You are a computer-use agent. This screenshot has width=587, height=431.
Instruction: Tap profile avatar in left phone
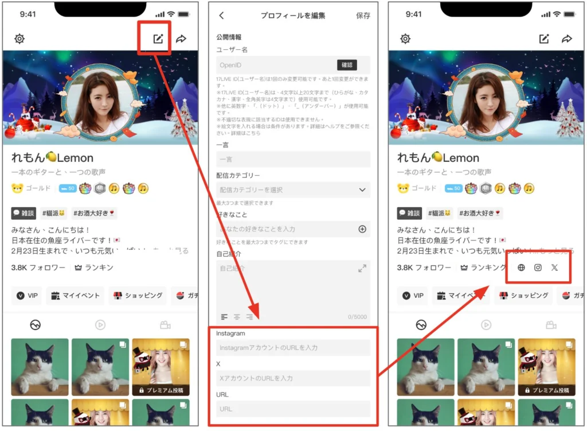pos(100,102)
